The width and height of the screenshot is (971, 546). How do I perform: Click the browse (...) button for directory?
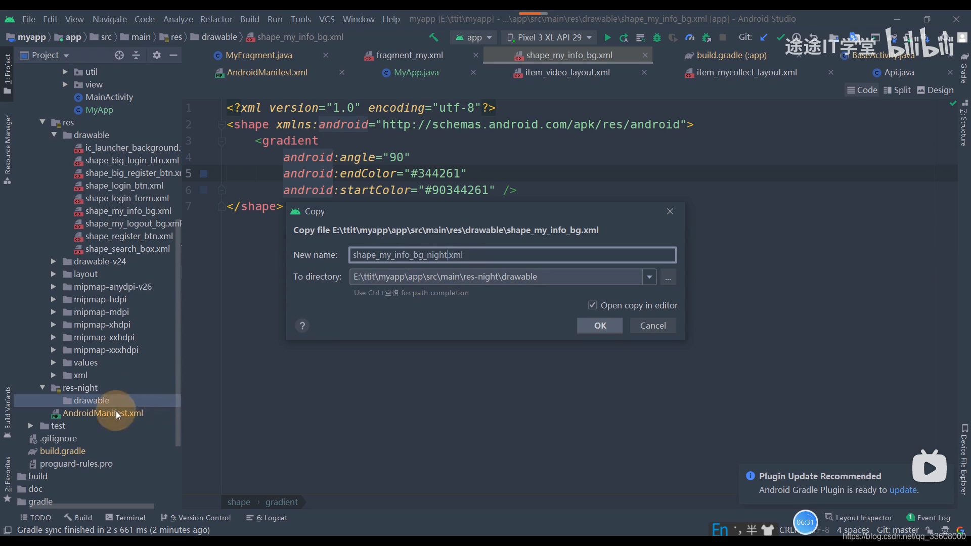coord(668,277)
